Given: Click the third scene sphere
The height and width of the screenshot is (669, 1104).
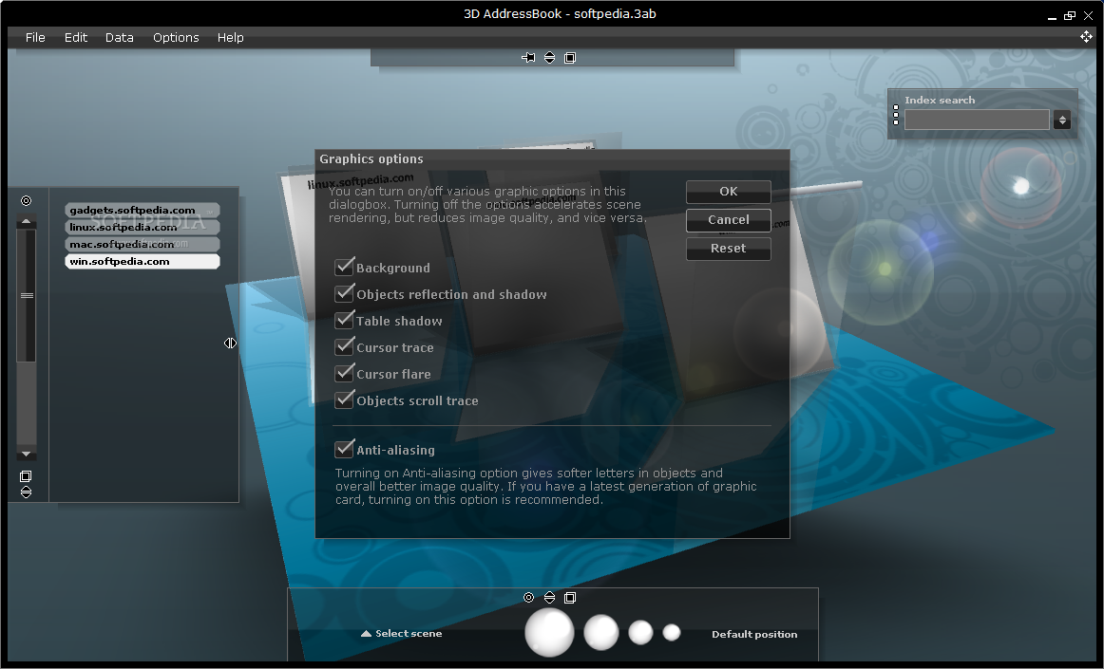Looking at the screenshot, I should pos(640,632).
